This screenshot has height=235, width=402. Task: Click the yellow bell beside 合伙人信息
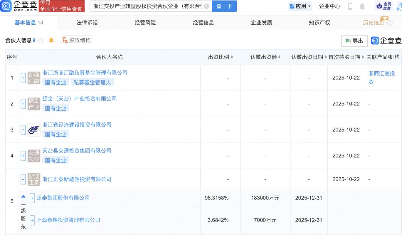pyautogui.click(x=51, y=40)
